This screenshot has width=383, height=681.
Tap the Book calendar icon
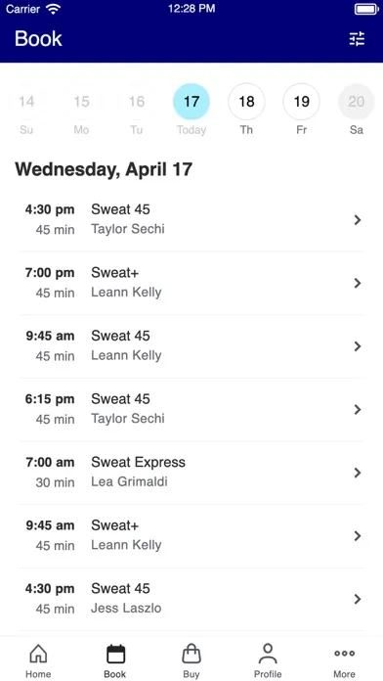pyautogui.click(x=115, y=654)
